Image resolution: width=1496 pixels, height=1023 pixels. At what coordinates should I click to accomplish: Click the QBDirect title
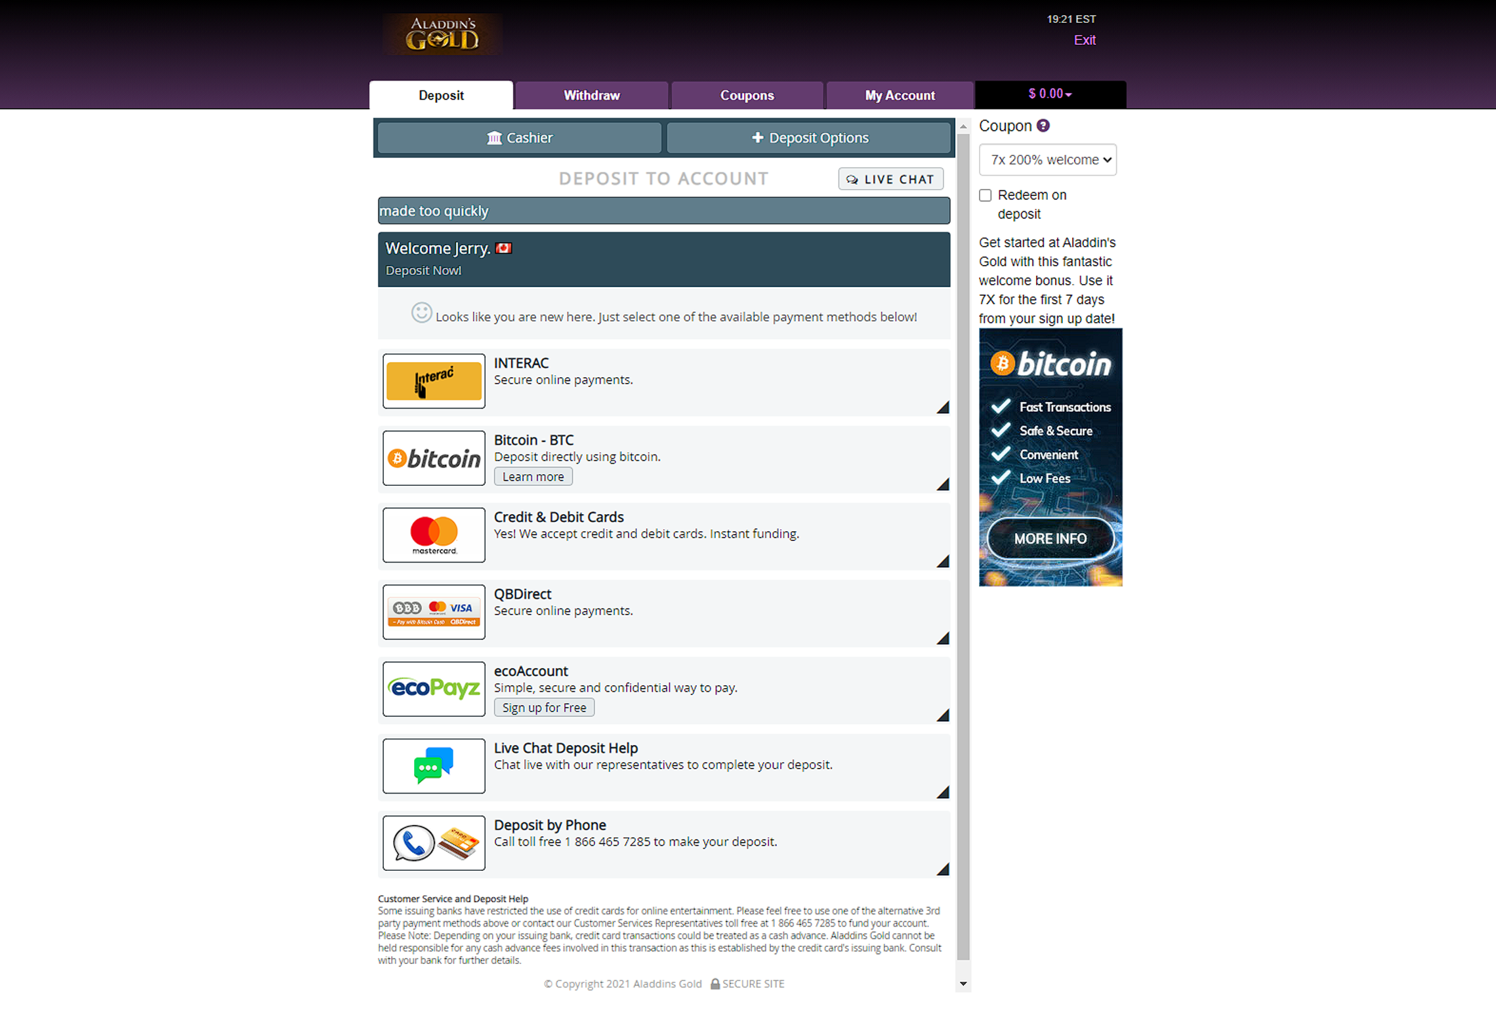(x=522, y=594)
